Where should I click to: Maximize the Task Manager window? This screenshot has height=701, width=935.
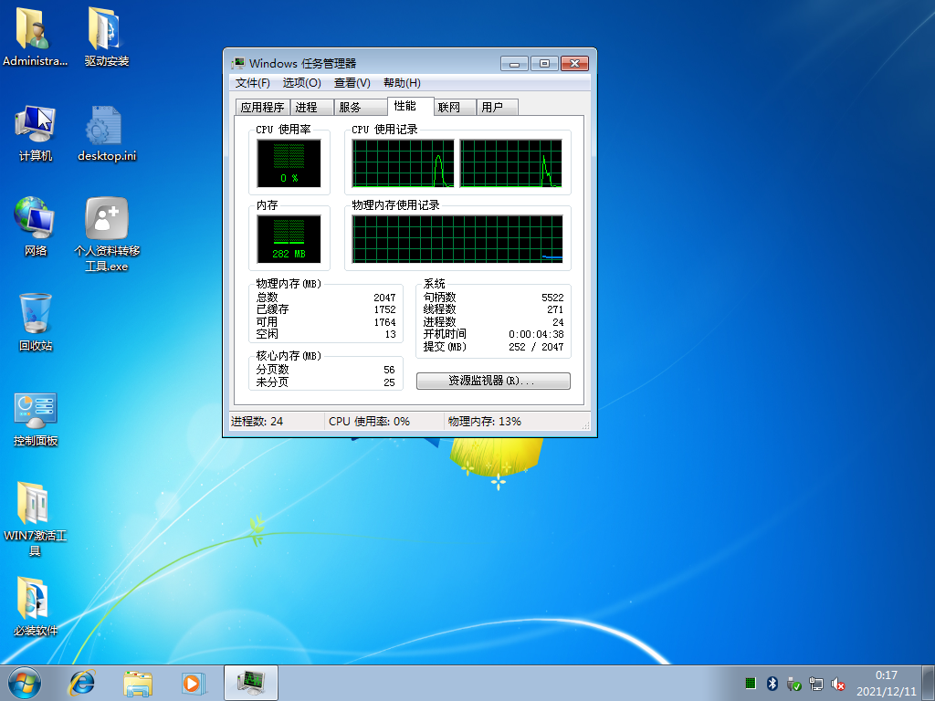click(x=544, y=63)
